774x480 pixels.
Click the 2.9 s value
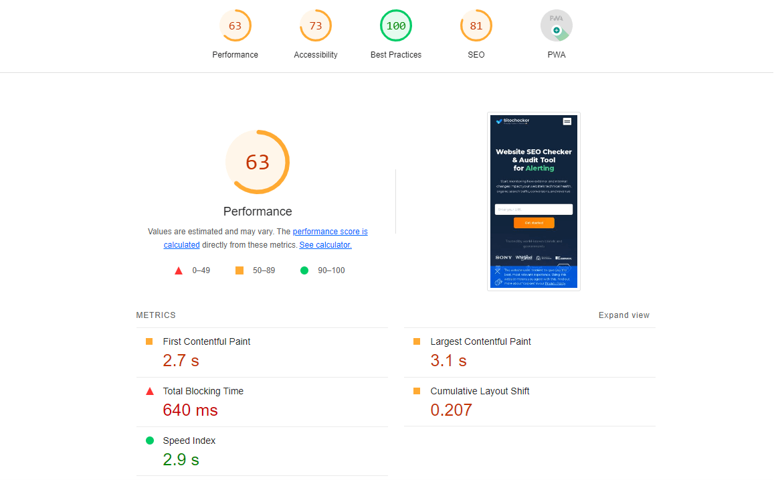(181, 459)
